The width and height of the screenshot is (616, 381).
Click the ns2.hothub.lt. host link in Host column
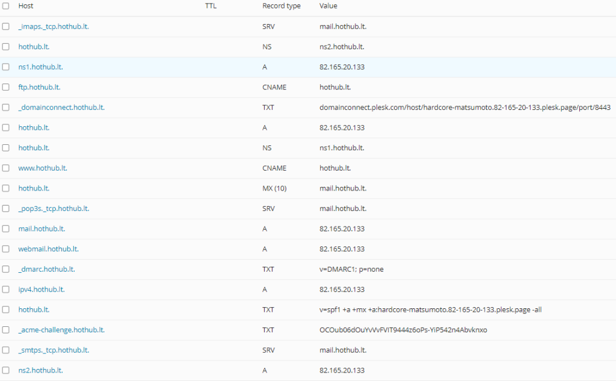[x=40, y=370]
